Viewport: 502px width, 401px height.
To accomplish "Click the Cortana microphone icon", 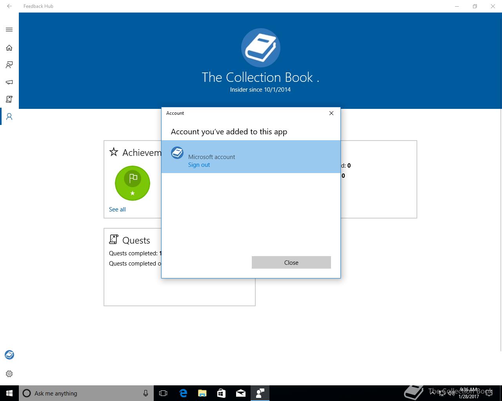I will coord(146,393).
